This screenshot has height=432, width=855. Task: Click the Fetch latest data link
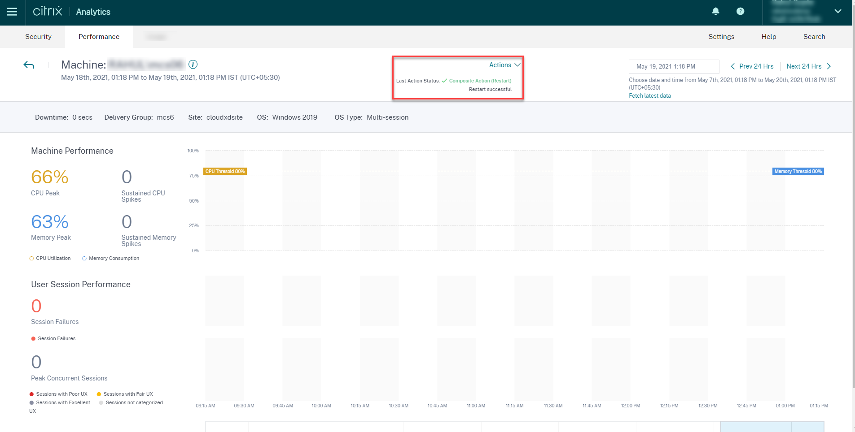point(649,96)
